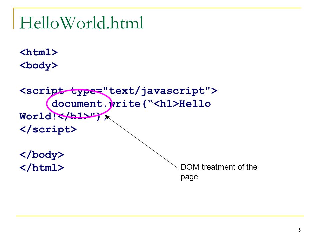
Task: Select the opening <body> tag line
Action: coord(39,66)
